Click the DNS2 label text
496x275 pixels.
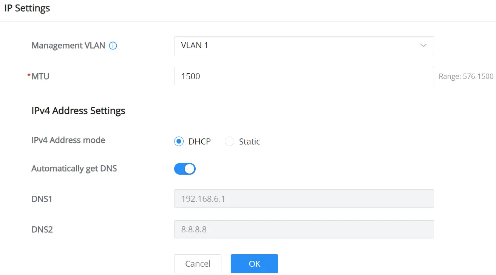(x=42, y=229)
